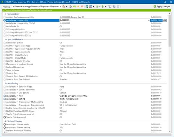Collapse the 2 - Sync and Refresh section
This screenshot has height=137, width=174.
14,39
